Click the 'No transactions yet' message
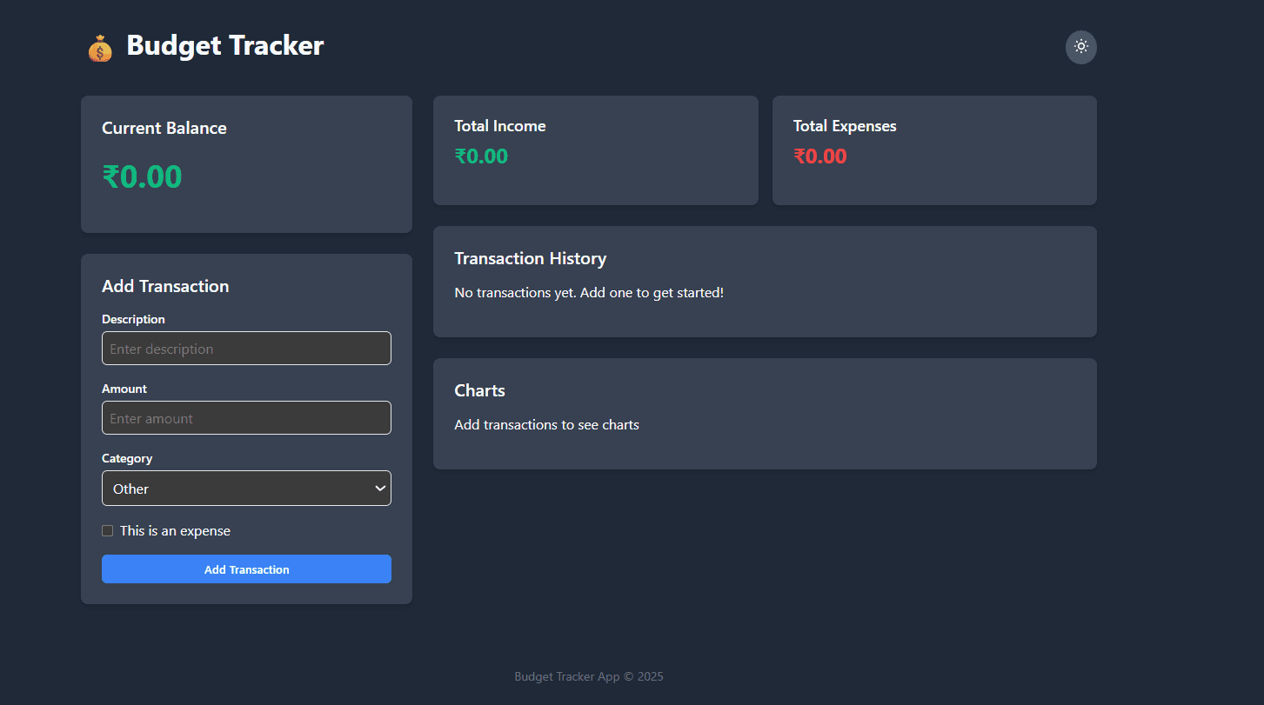The height and width of the screenshot is (705, 1264). 589,292
